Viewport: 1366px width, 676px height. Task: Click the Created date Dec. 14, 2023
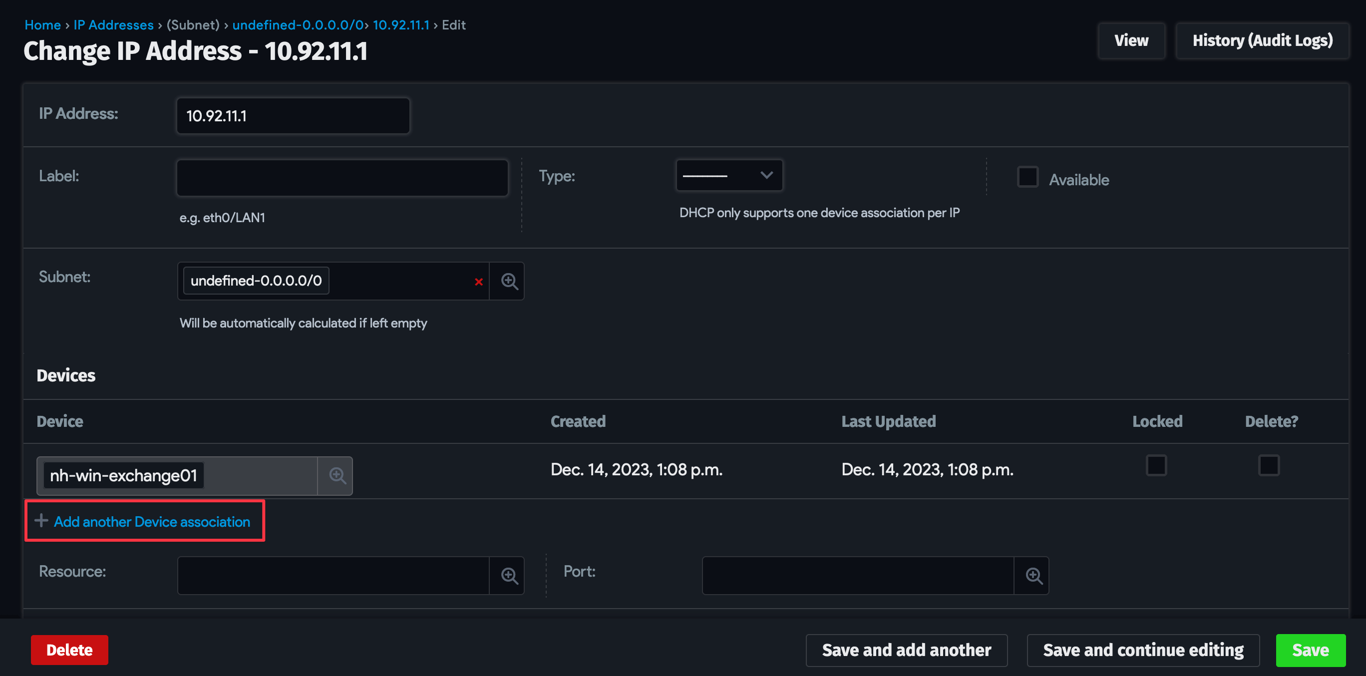(x=637, y=470)
